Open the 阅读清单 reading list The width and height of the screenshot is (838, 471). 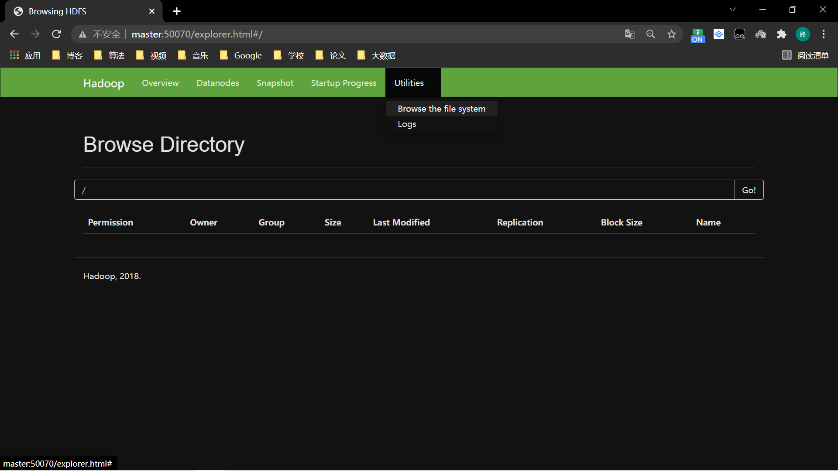click(805, 55)
